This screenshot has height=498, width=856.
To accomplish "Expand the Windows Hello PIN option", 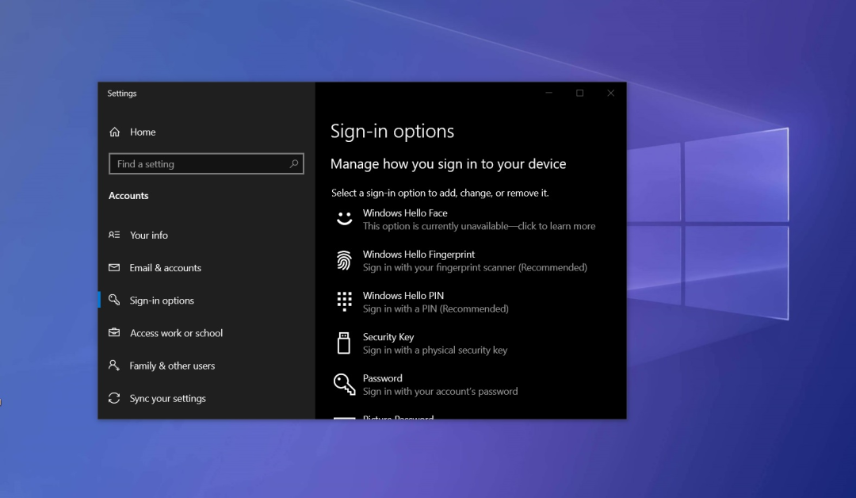I will (403, 296).
